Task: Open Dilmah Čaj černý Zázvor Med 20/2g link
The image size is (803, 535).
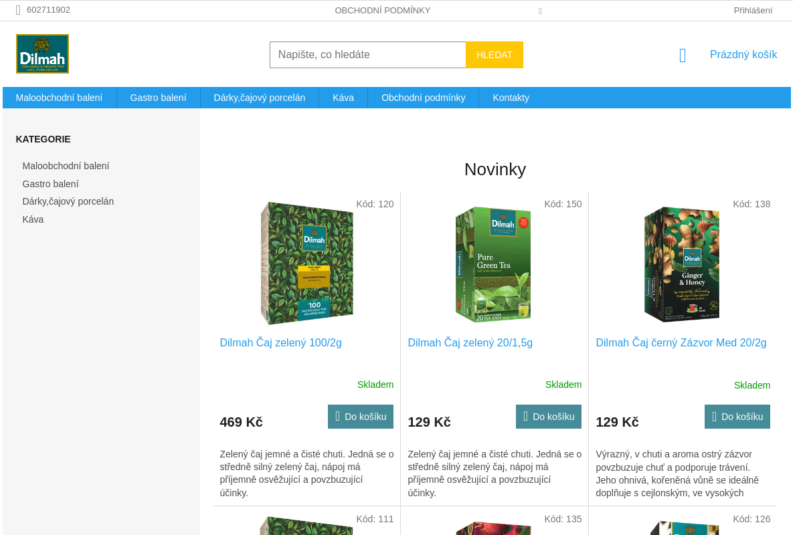Action: [x=681, y=343]
